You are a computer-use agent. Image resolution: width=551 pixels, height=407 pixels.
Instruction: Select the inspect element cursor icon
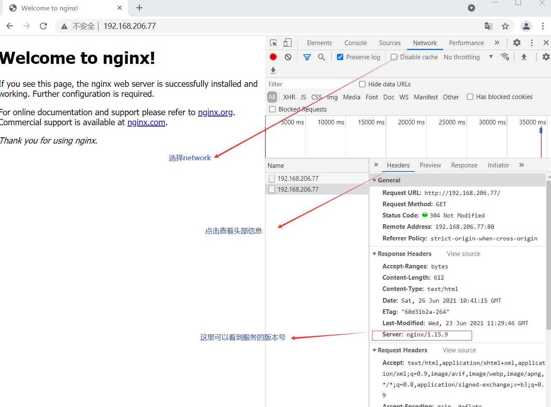(x=273, y=43)
